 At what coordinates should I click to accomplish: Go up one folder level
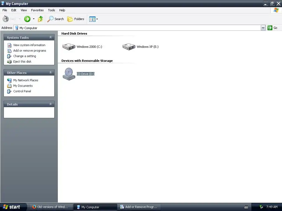(x=40, y=19)
